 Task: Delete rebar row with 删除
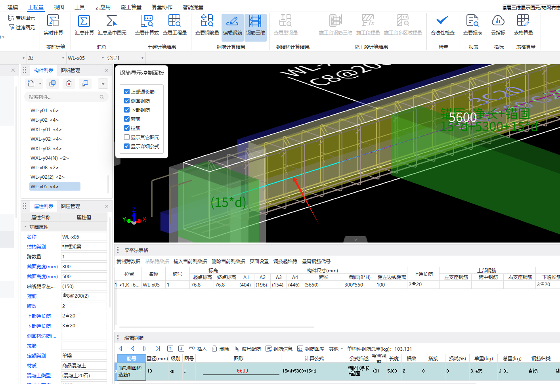click(x=220, y=349)
